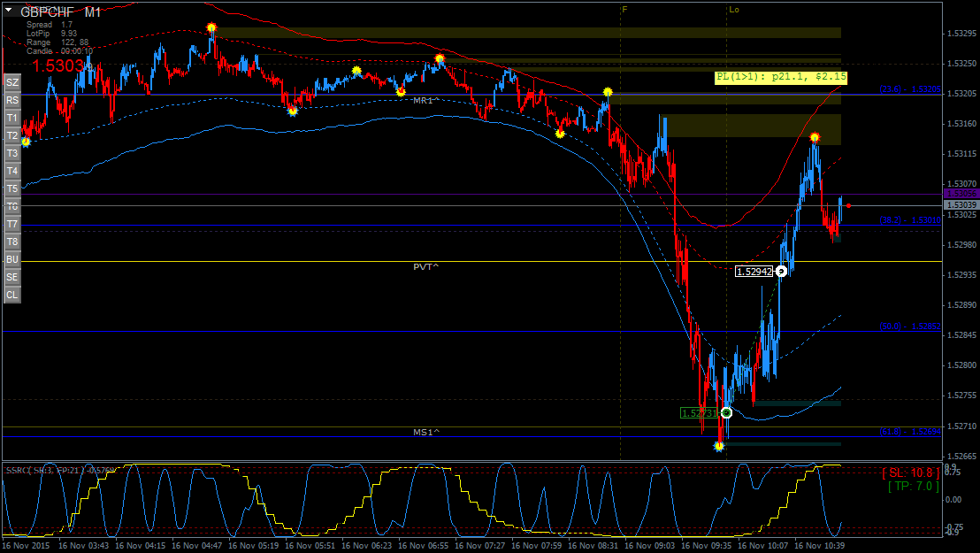980x553 pixels.
Task: Click the 16 Nov 03:43 time label
Action: pyautogui.click(x=84, y=546)
